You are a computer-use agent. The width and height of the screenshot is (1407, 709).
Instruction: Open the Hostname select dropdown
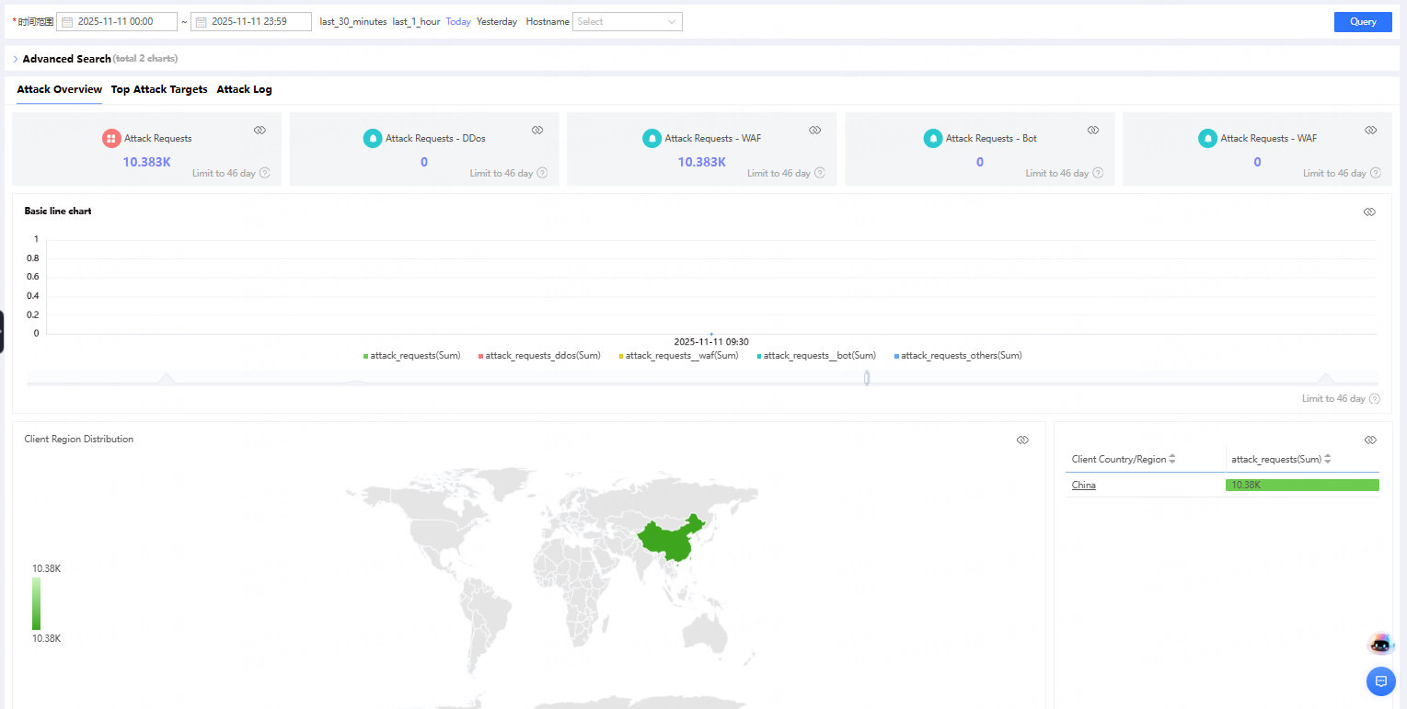pyautogui.click(x=627, y=22)
